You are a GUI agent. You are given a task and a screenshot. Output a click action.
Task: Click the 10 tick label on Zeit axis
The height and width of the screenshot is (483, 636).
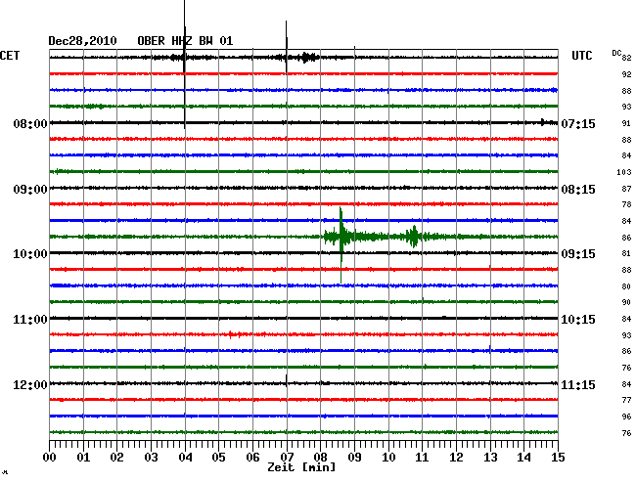click(x=388, y=457)
